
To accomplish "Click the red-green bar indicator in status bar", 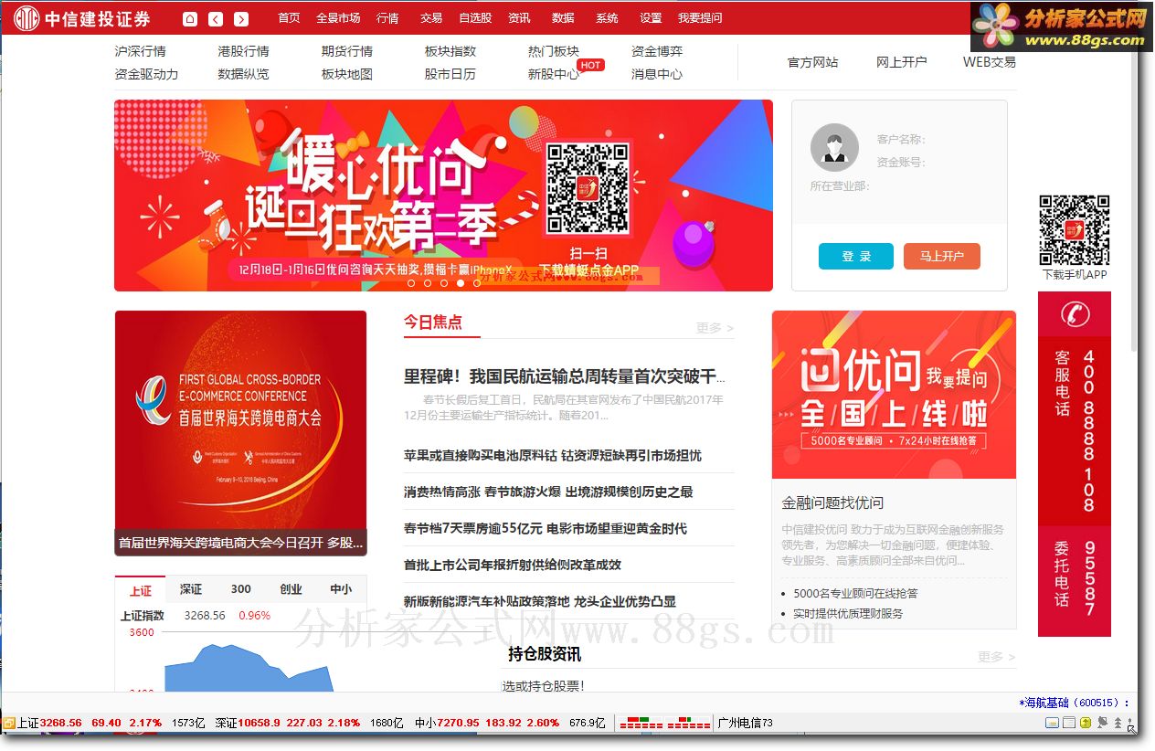I will tap(665, 723).
